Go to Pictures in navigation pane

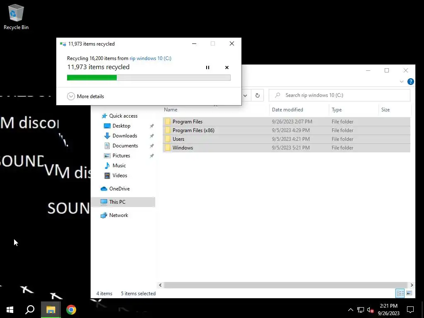(117, 156)
